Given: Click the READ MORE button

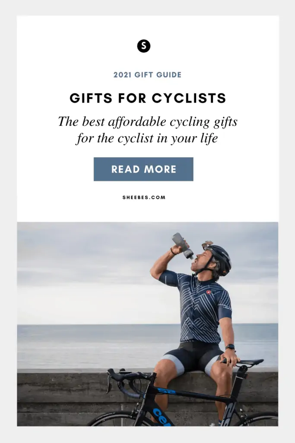Looking at the screenshot, I should [x=143, y=169].
